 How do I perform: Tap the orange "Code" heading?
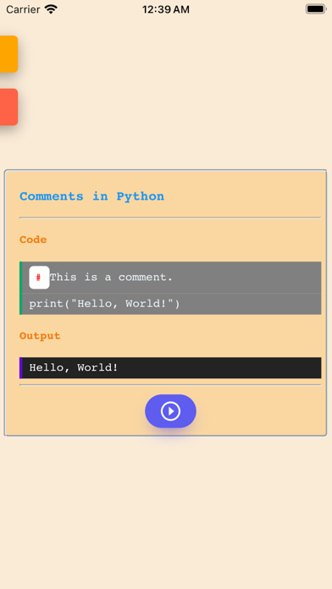pyautogui.click(x=33, y=239)
